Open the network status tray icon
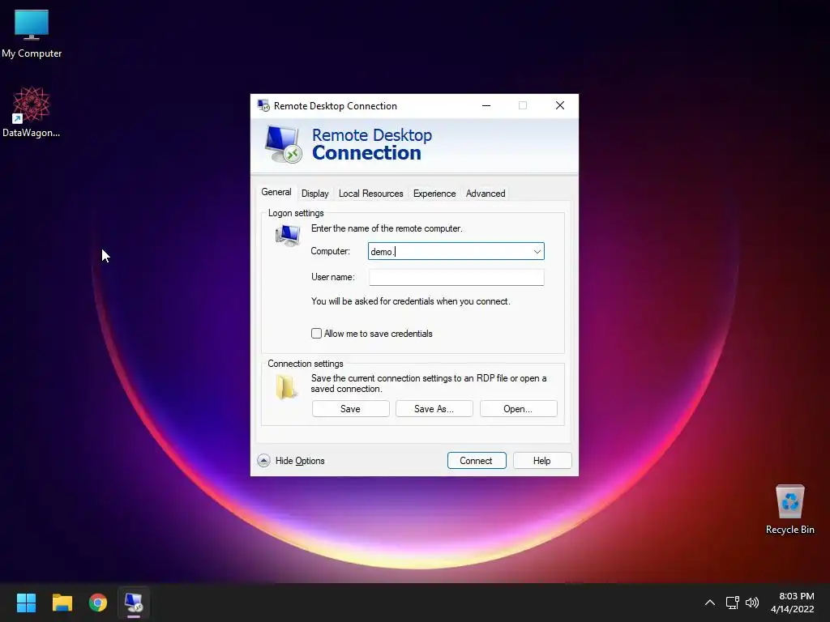830x622 pixels. [732, 603]
